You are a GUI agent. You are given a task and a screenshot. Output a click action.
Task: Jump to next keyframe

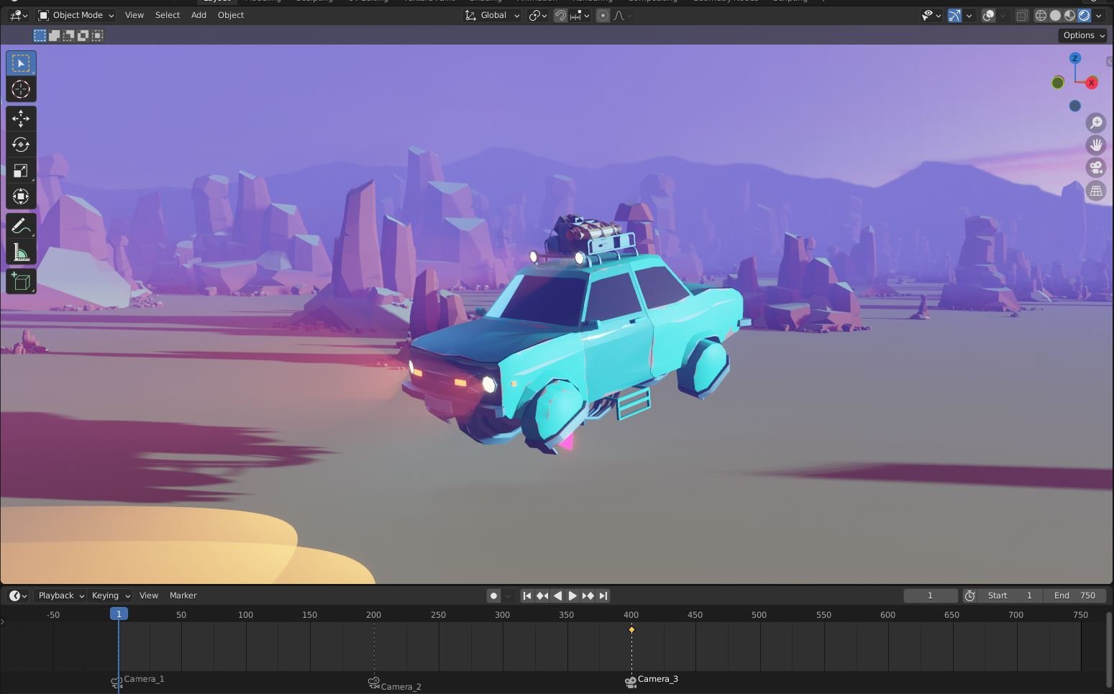point(588,595)
